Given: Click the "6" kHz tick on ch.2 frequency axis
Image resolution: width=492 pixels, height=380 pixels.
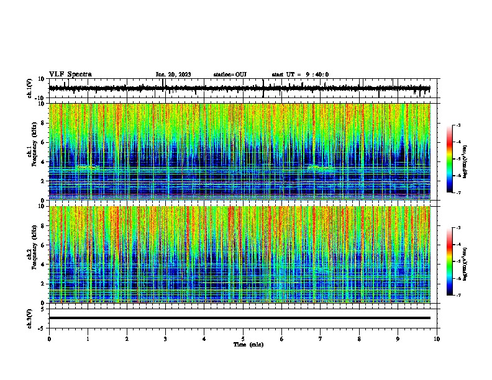Looking at the screenshot, I should tap(43, 245).
